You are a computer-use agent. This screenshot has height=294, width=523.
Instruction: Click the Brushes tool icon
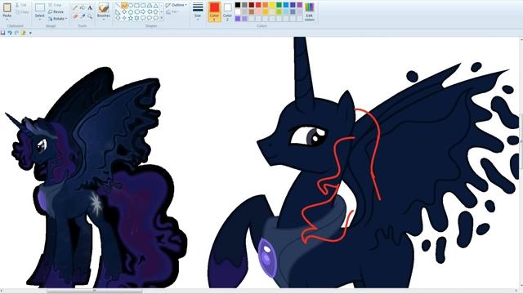(x=104, y=7)
